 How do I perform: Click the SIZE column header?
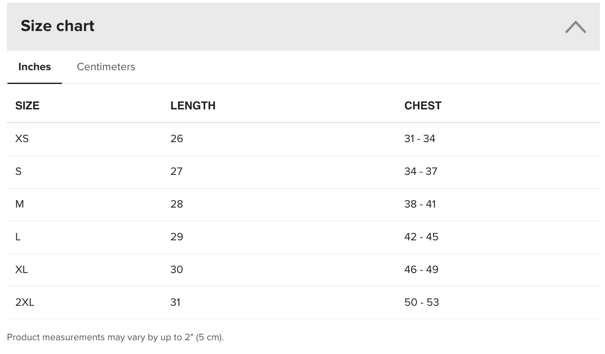(27, 106)
